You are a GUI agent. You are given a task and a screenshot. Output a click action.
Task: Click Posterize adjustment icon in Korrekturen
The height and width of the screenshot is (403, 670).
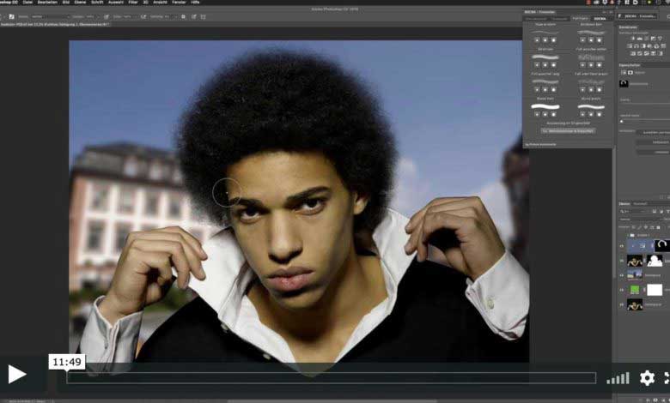(640, 53)
